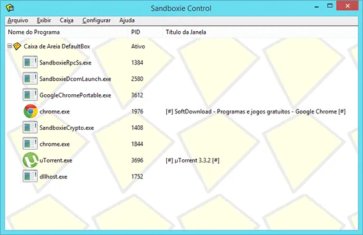The image size is (363, 235).
Task: Click the Sandboxie title bar app icon
Action: pyautogui.click(x=10, y=8)
